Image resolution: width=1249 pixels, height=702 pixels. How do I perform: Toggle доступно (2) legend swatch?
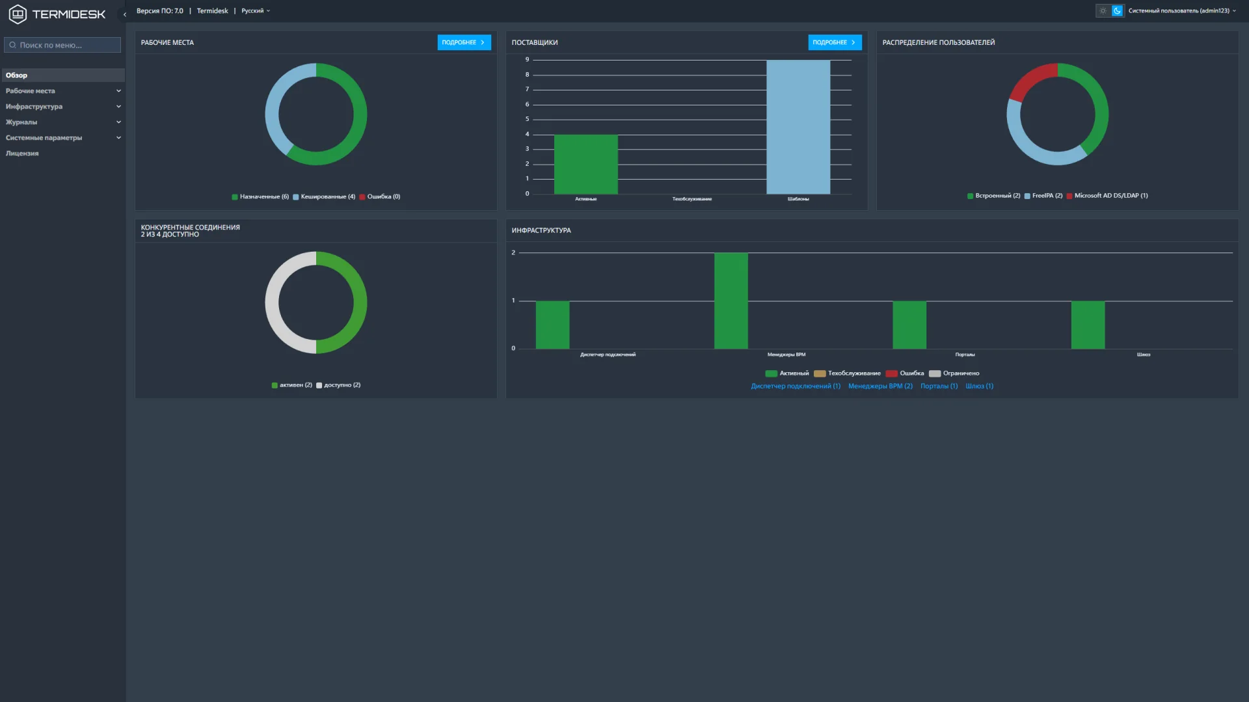(x=319, y=385)
